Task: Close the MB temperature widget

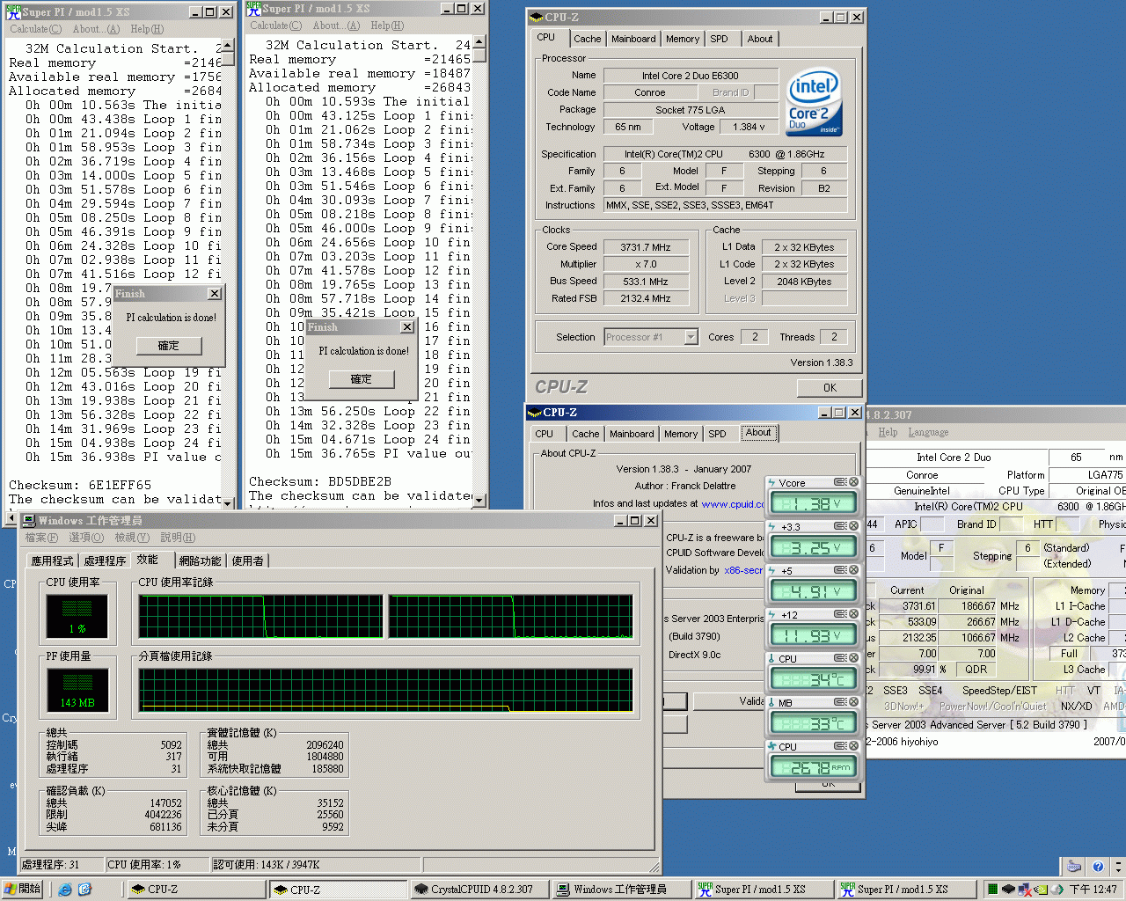Action: [x=853, y=702]
